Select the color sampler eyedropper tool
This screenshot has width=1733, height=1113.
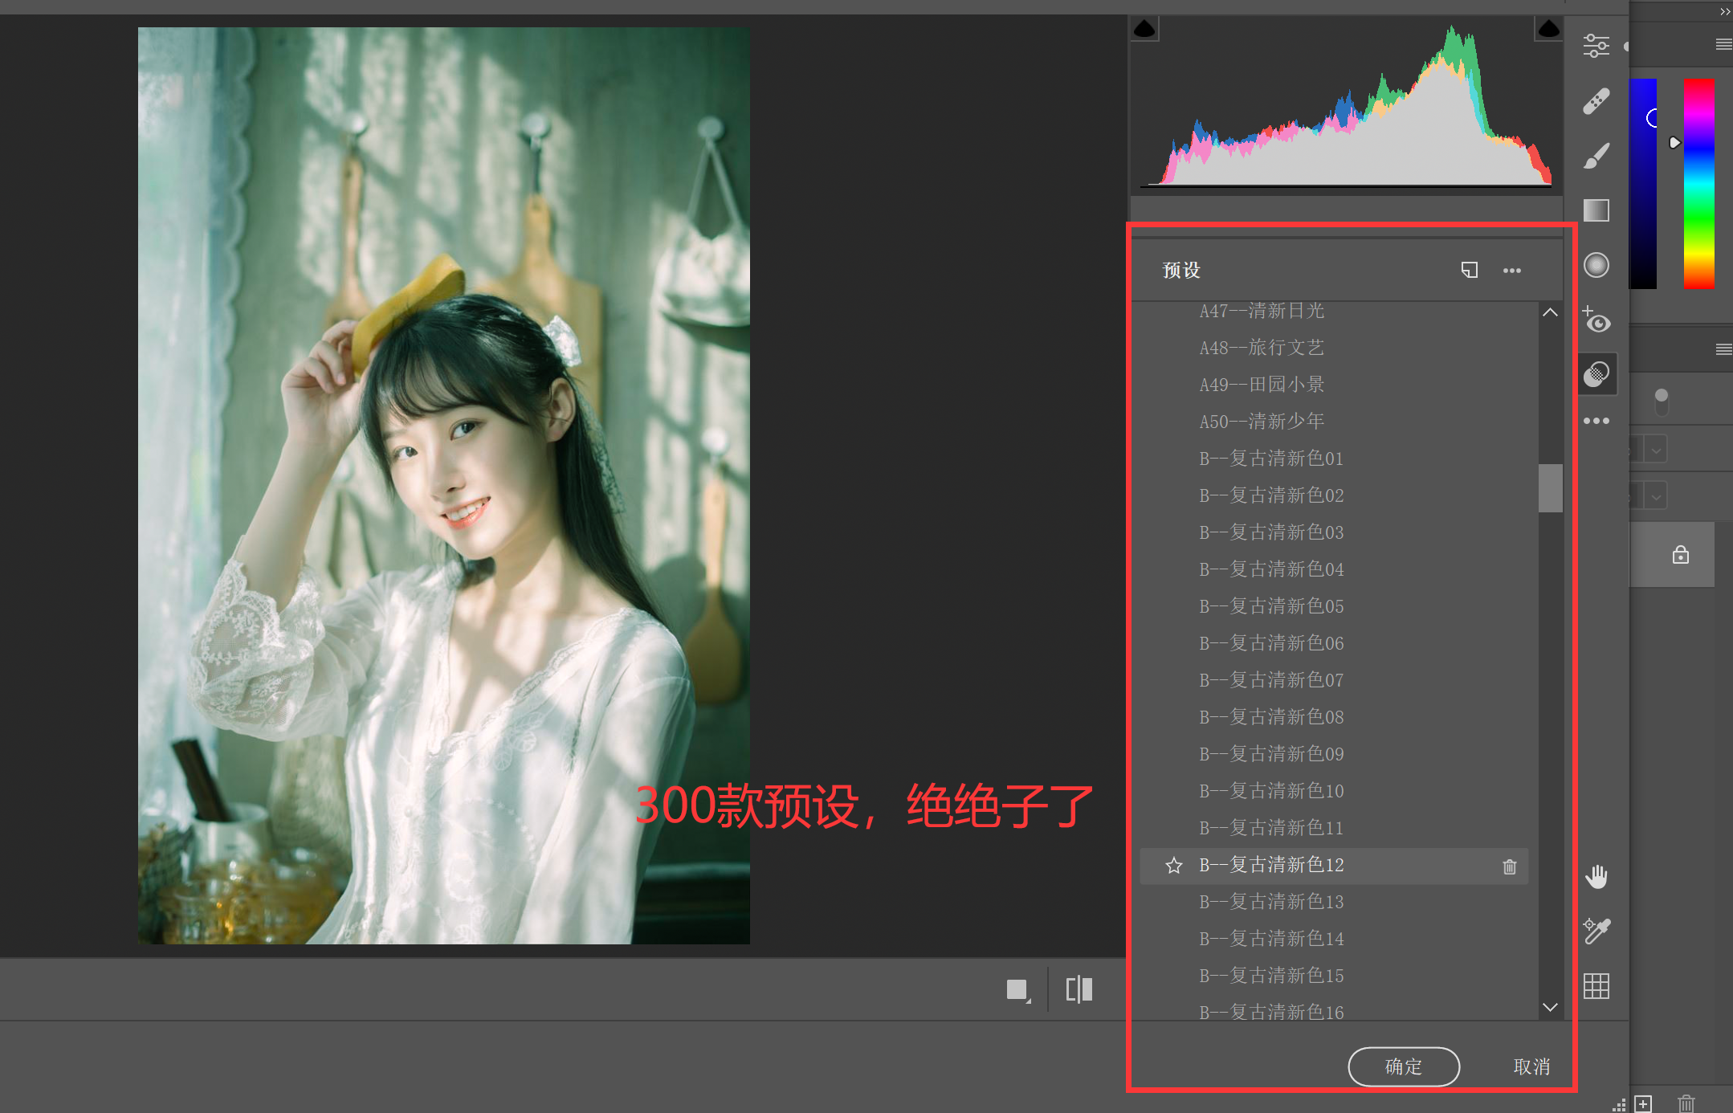coord(1596,931)
